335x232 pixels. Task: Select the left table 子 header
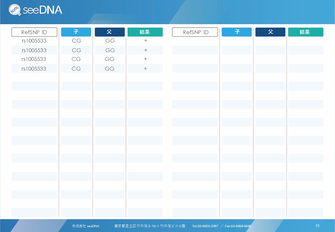click(x=76, y=32)
